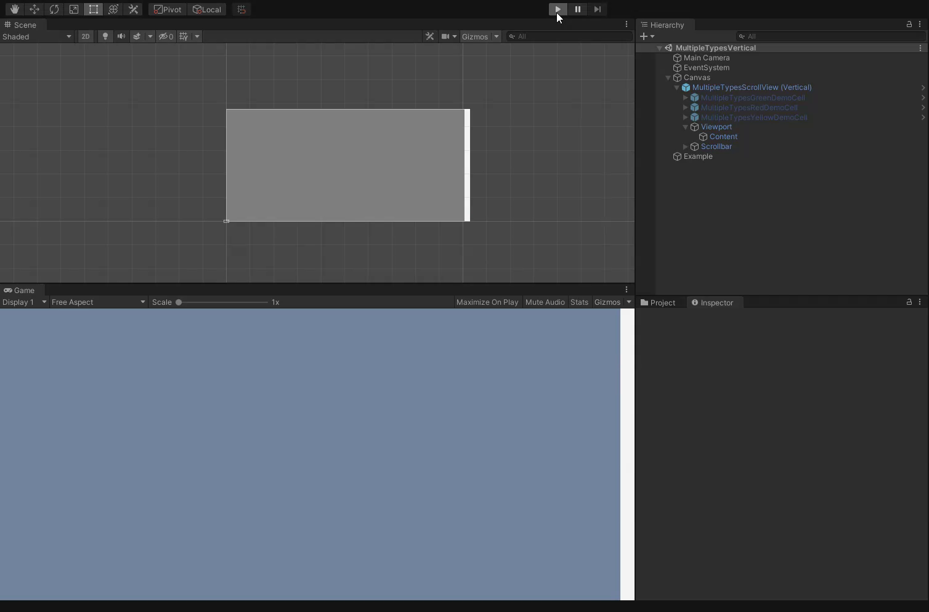Open scene effects options dropdown arrow
Image resolution: width=929 pixels, height=612 pixels.
pyautogui.click(x=150, y=36)
